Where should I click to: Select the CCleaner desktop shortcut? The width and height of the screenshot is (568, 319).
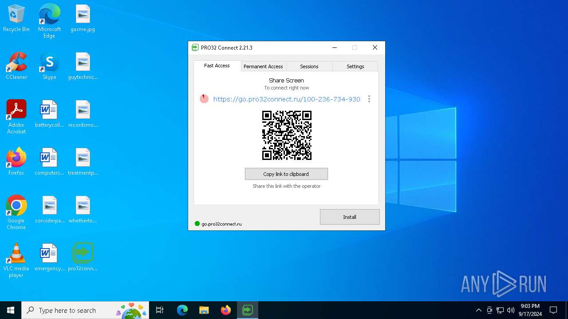pyautogui.click(x=16, y=66)
